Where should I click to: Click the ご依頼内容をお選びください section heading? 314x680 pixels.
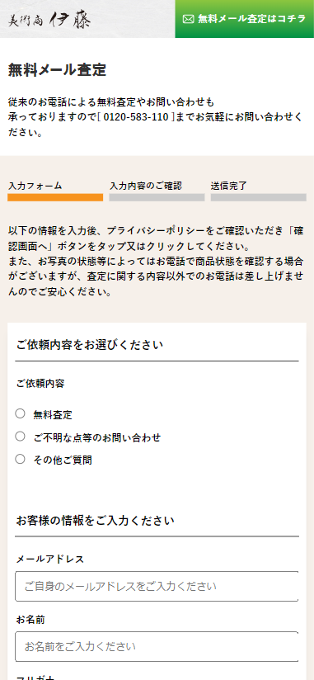90,345
